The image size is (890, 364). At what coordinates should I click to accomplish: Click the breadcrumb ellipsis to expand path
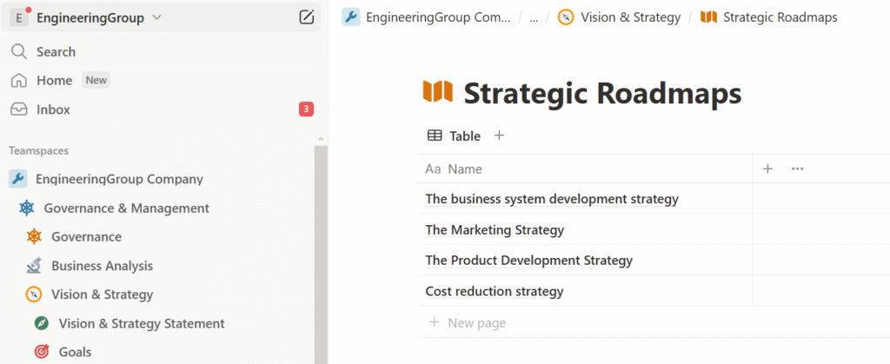tap(534, 17)
